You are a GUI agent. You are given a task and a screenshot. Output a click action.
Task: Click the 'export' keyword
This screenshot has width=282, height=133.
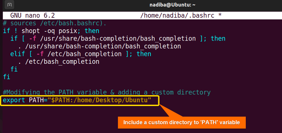click(x=14, y=100)
